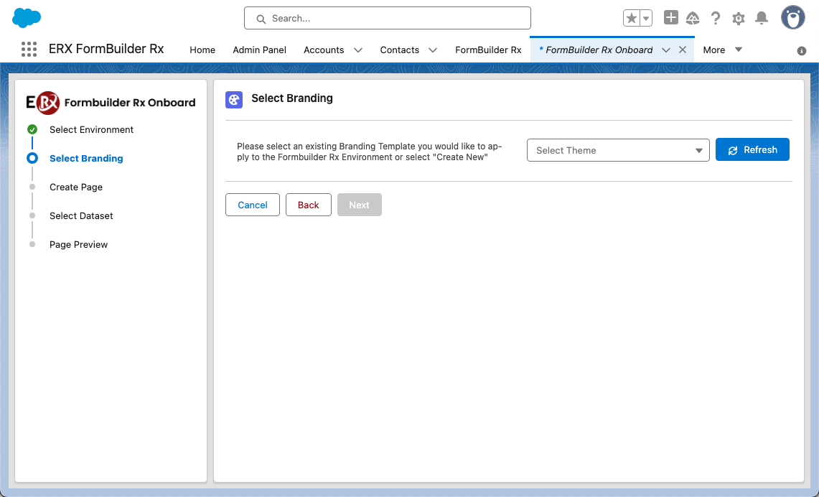The width and height of the screenshot is (819, 497).
Task: Switch to the Admin Panel tab
Action: pos(259,50)
